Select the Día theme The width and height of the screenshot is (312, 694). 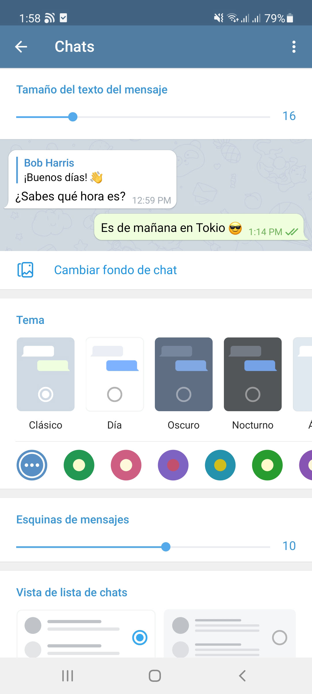coord(115,374)
